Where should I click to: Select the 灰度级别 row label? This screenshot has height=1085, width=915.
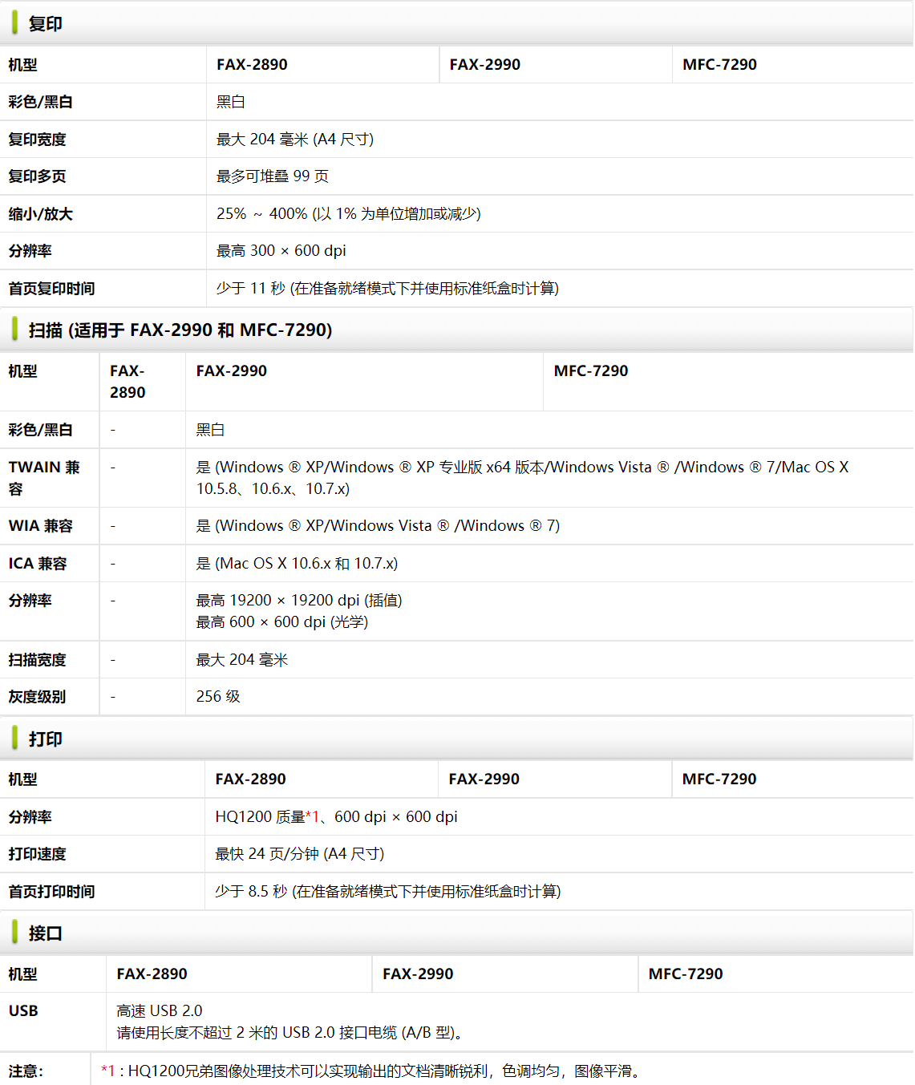[x=38, y=697]
